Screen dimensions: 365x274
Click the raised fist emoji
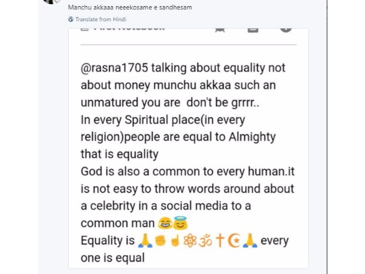(161, 241)
